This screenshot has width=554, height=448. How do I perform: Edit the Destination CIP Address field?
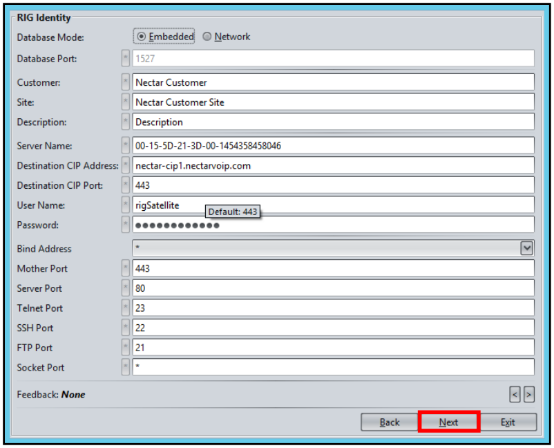[x=333, y=165]
